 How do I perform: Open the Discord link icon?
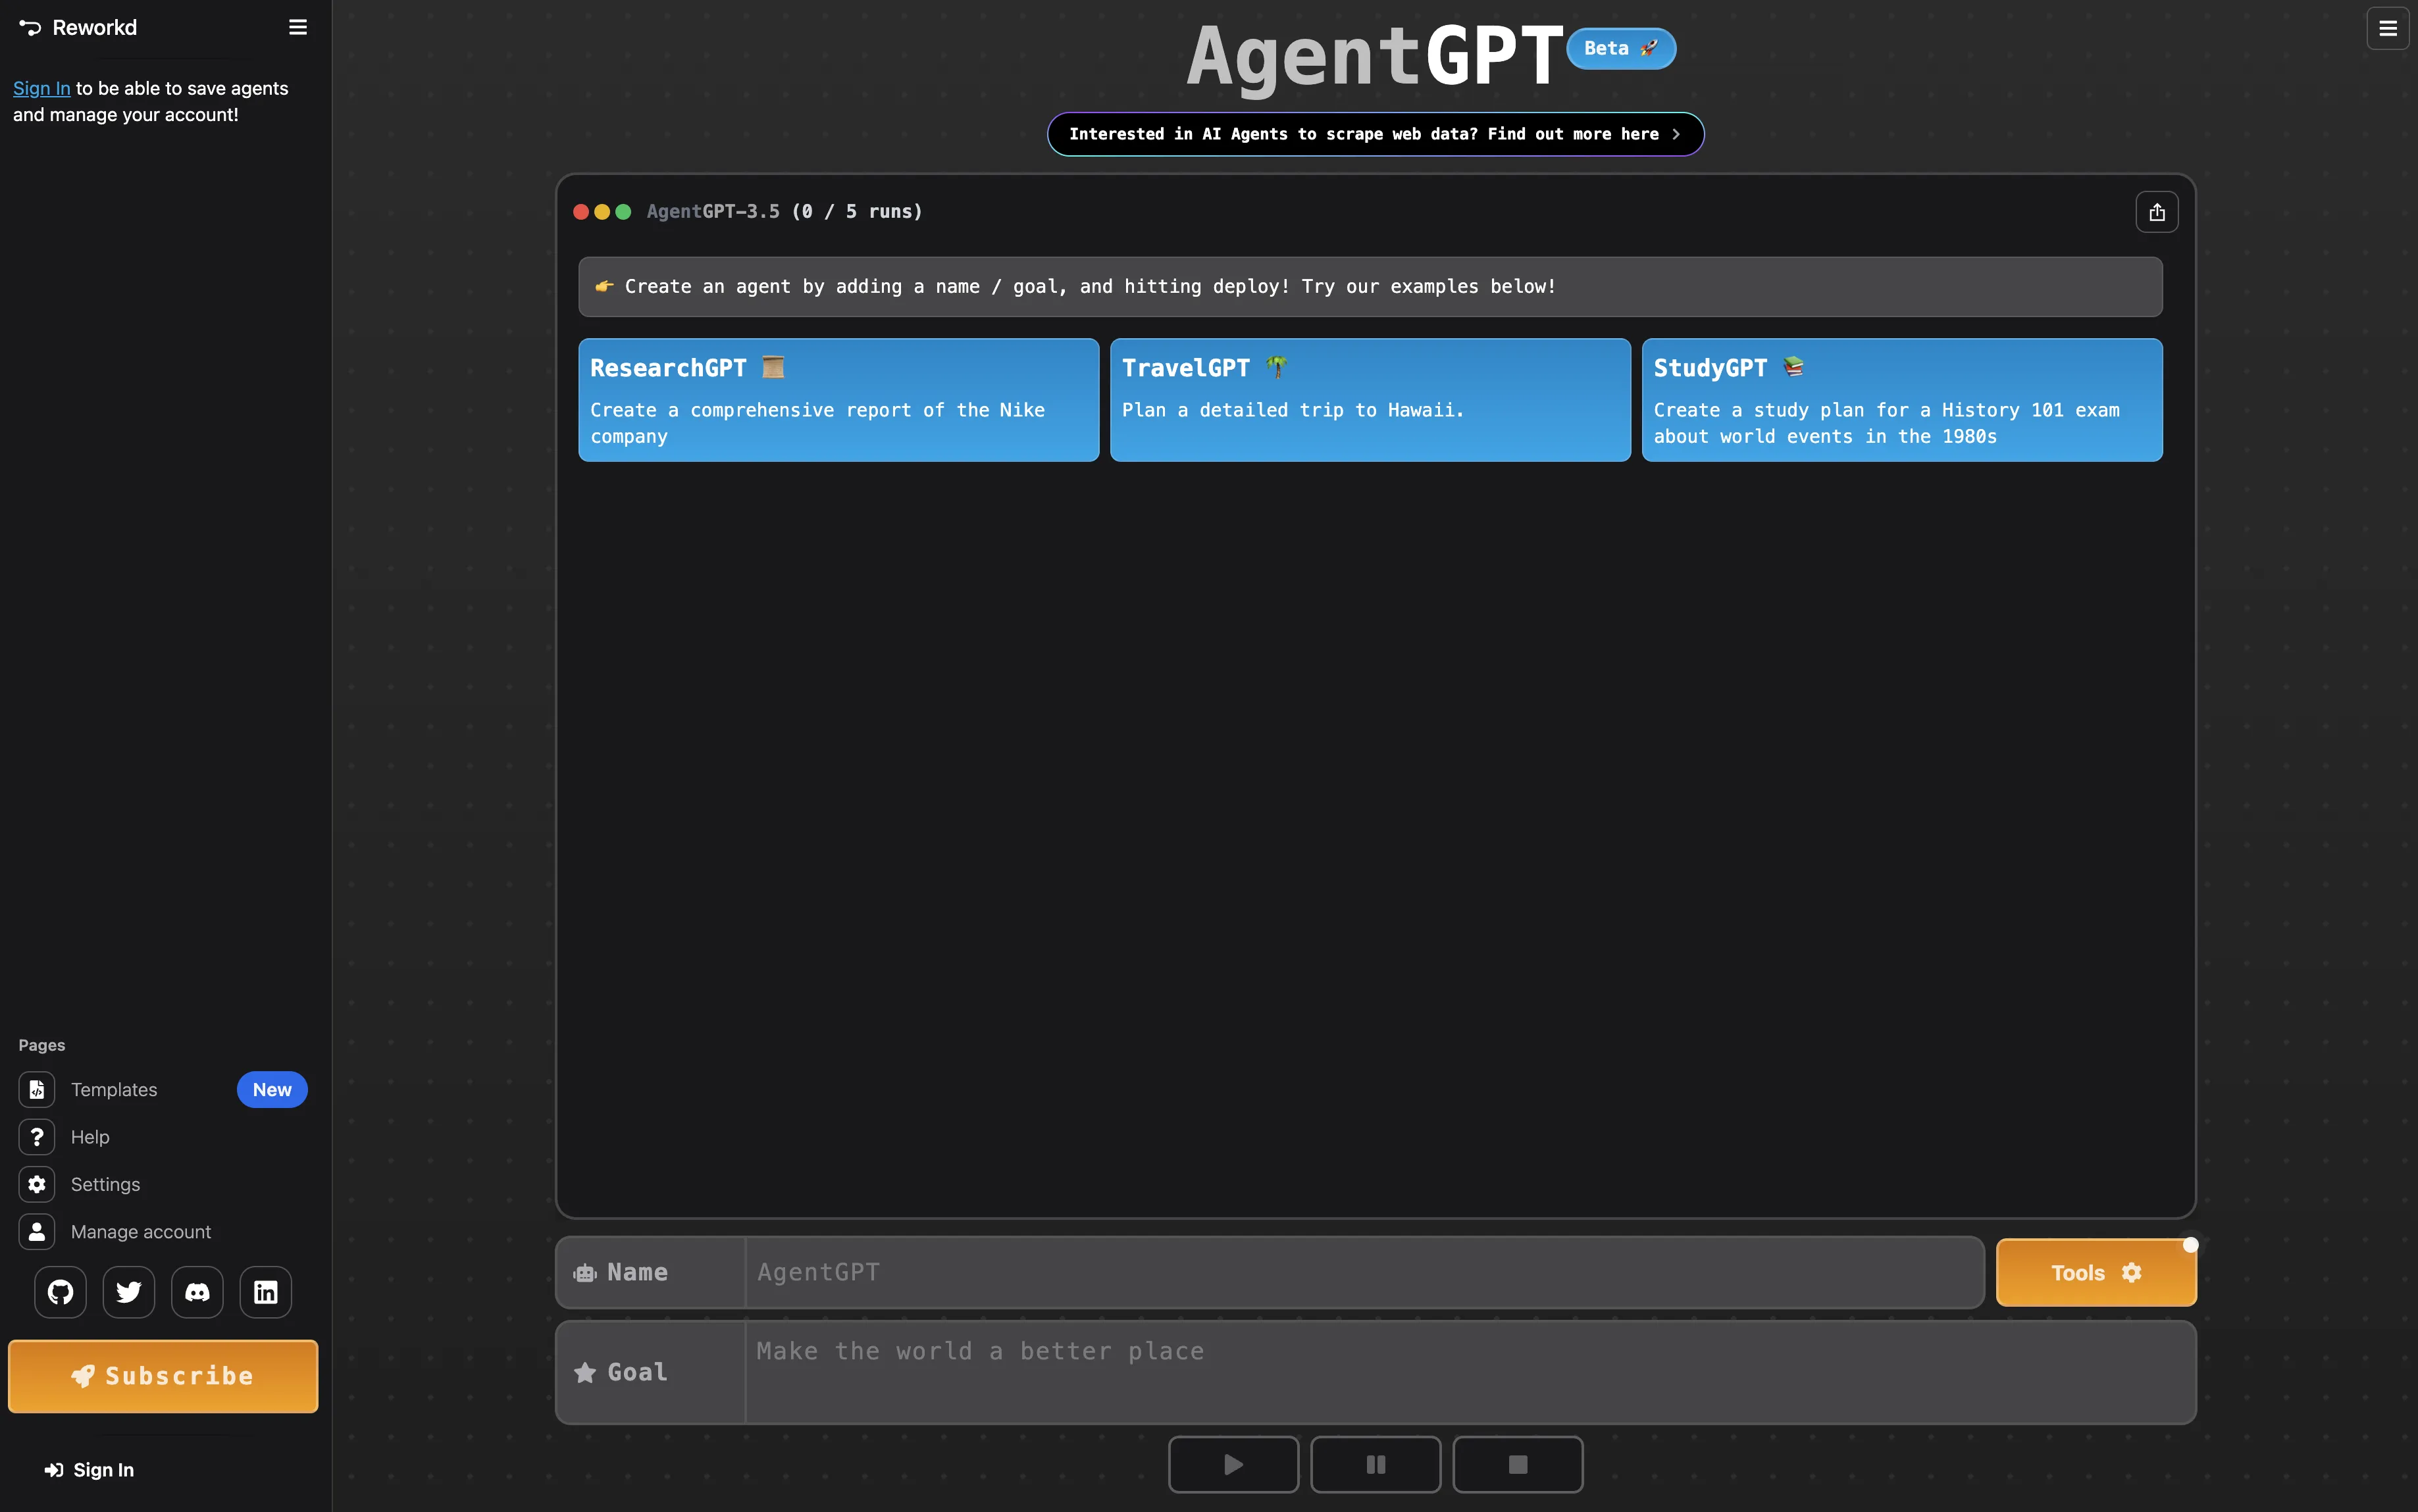point(197,1292)
